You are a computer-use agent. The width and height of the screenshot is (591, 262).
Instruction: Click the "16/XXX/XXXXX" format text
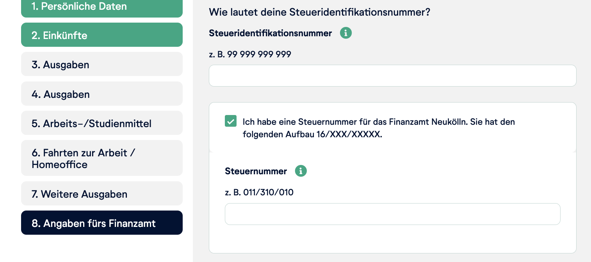[352, 135]
